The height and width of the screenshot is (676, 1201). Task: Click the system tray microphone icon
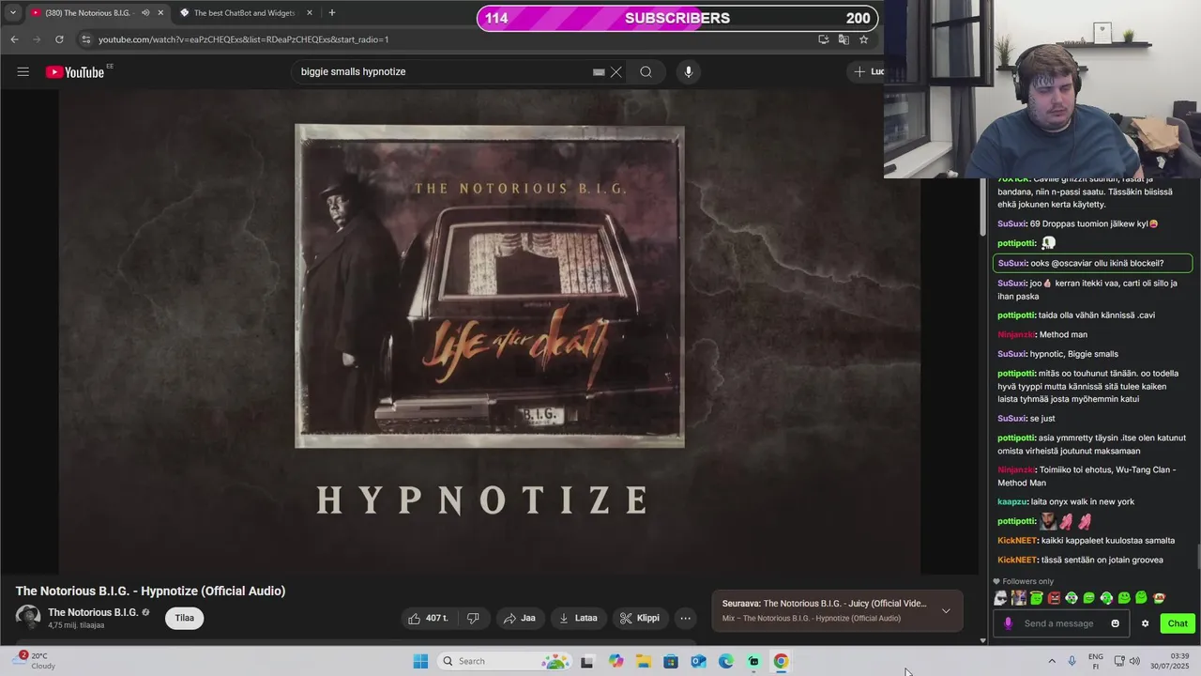[x=1072, y=661]
